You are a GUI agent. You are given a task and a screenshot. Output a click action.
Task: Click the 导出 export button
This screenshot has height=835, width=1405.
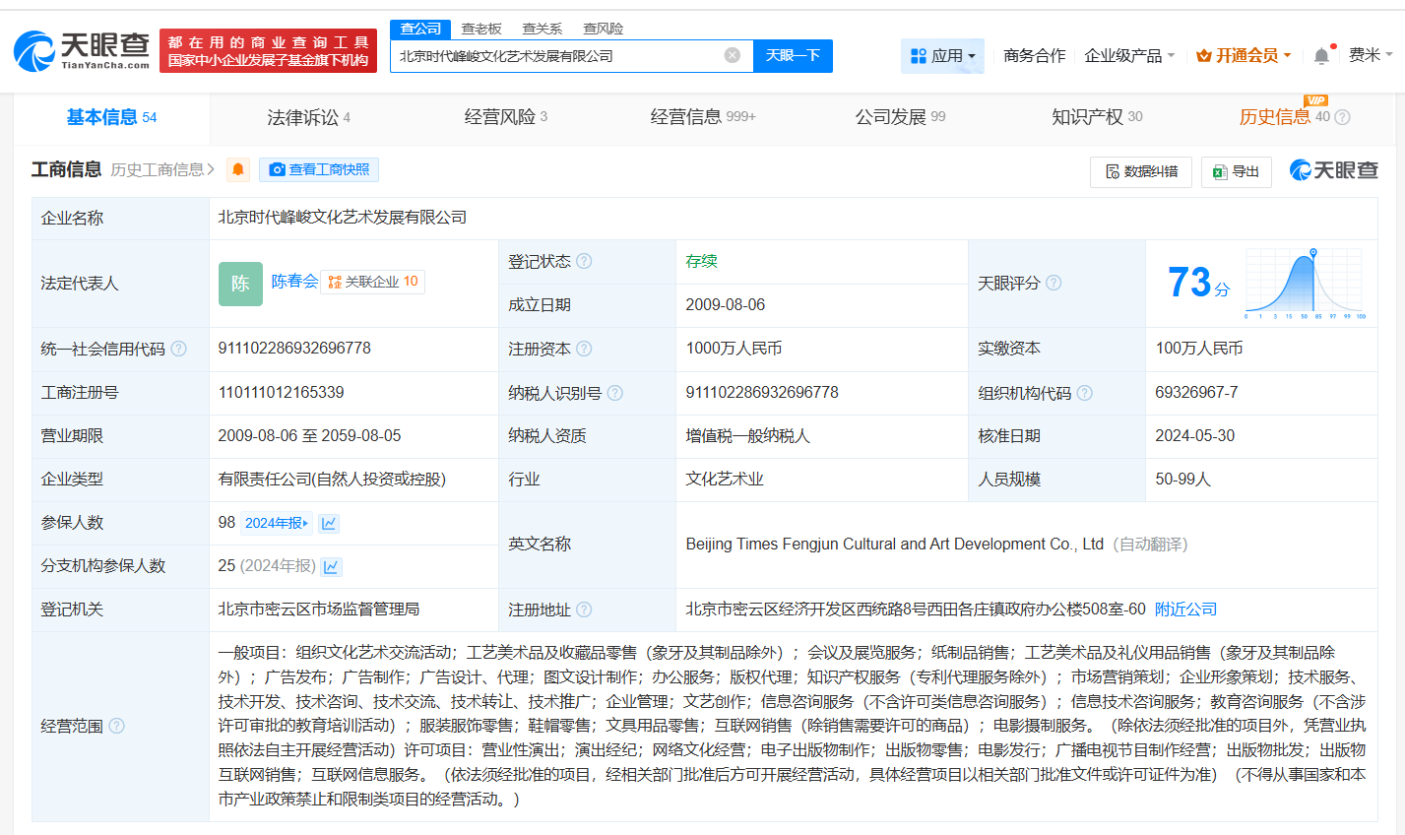1237,171
